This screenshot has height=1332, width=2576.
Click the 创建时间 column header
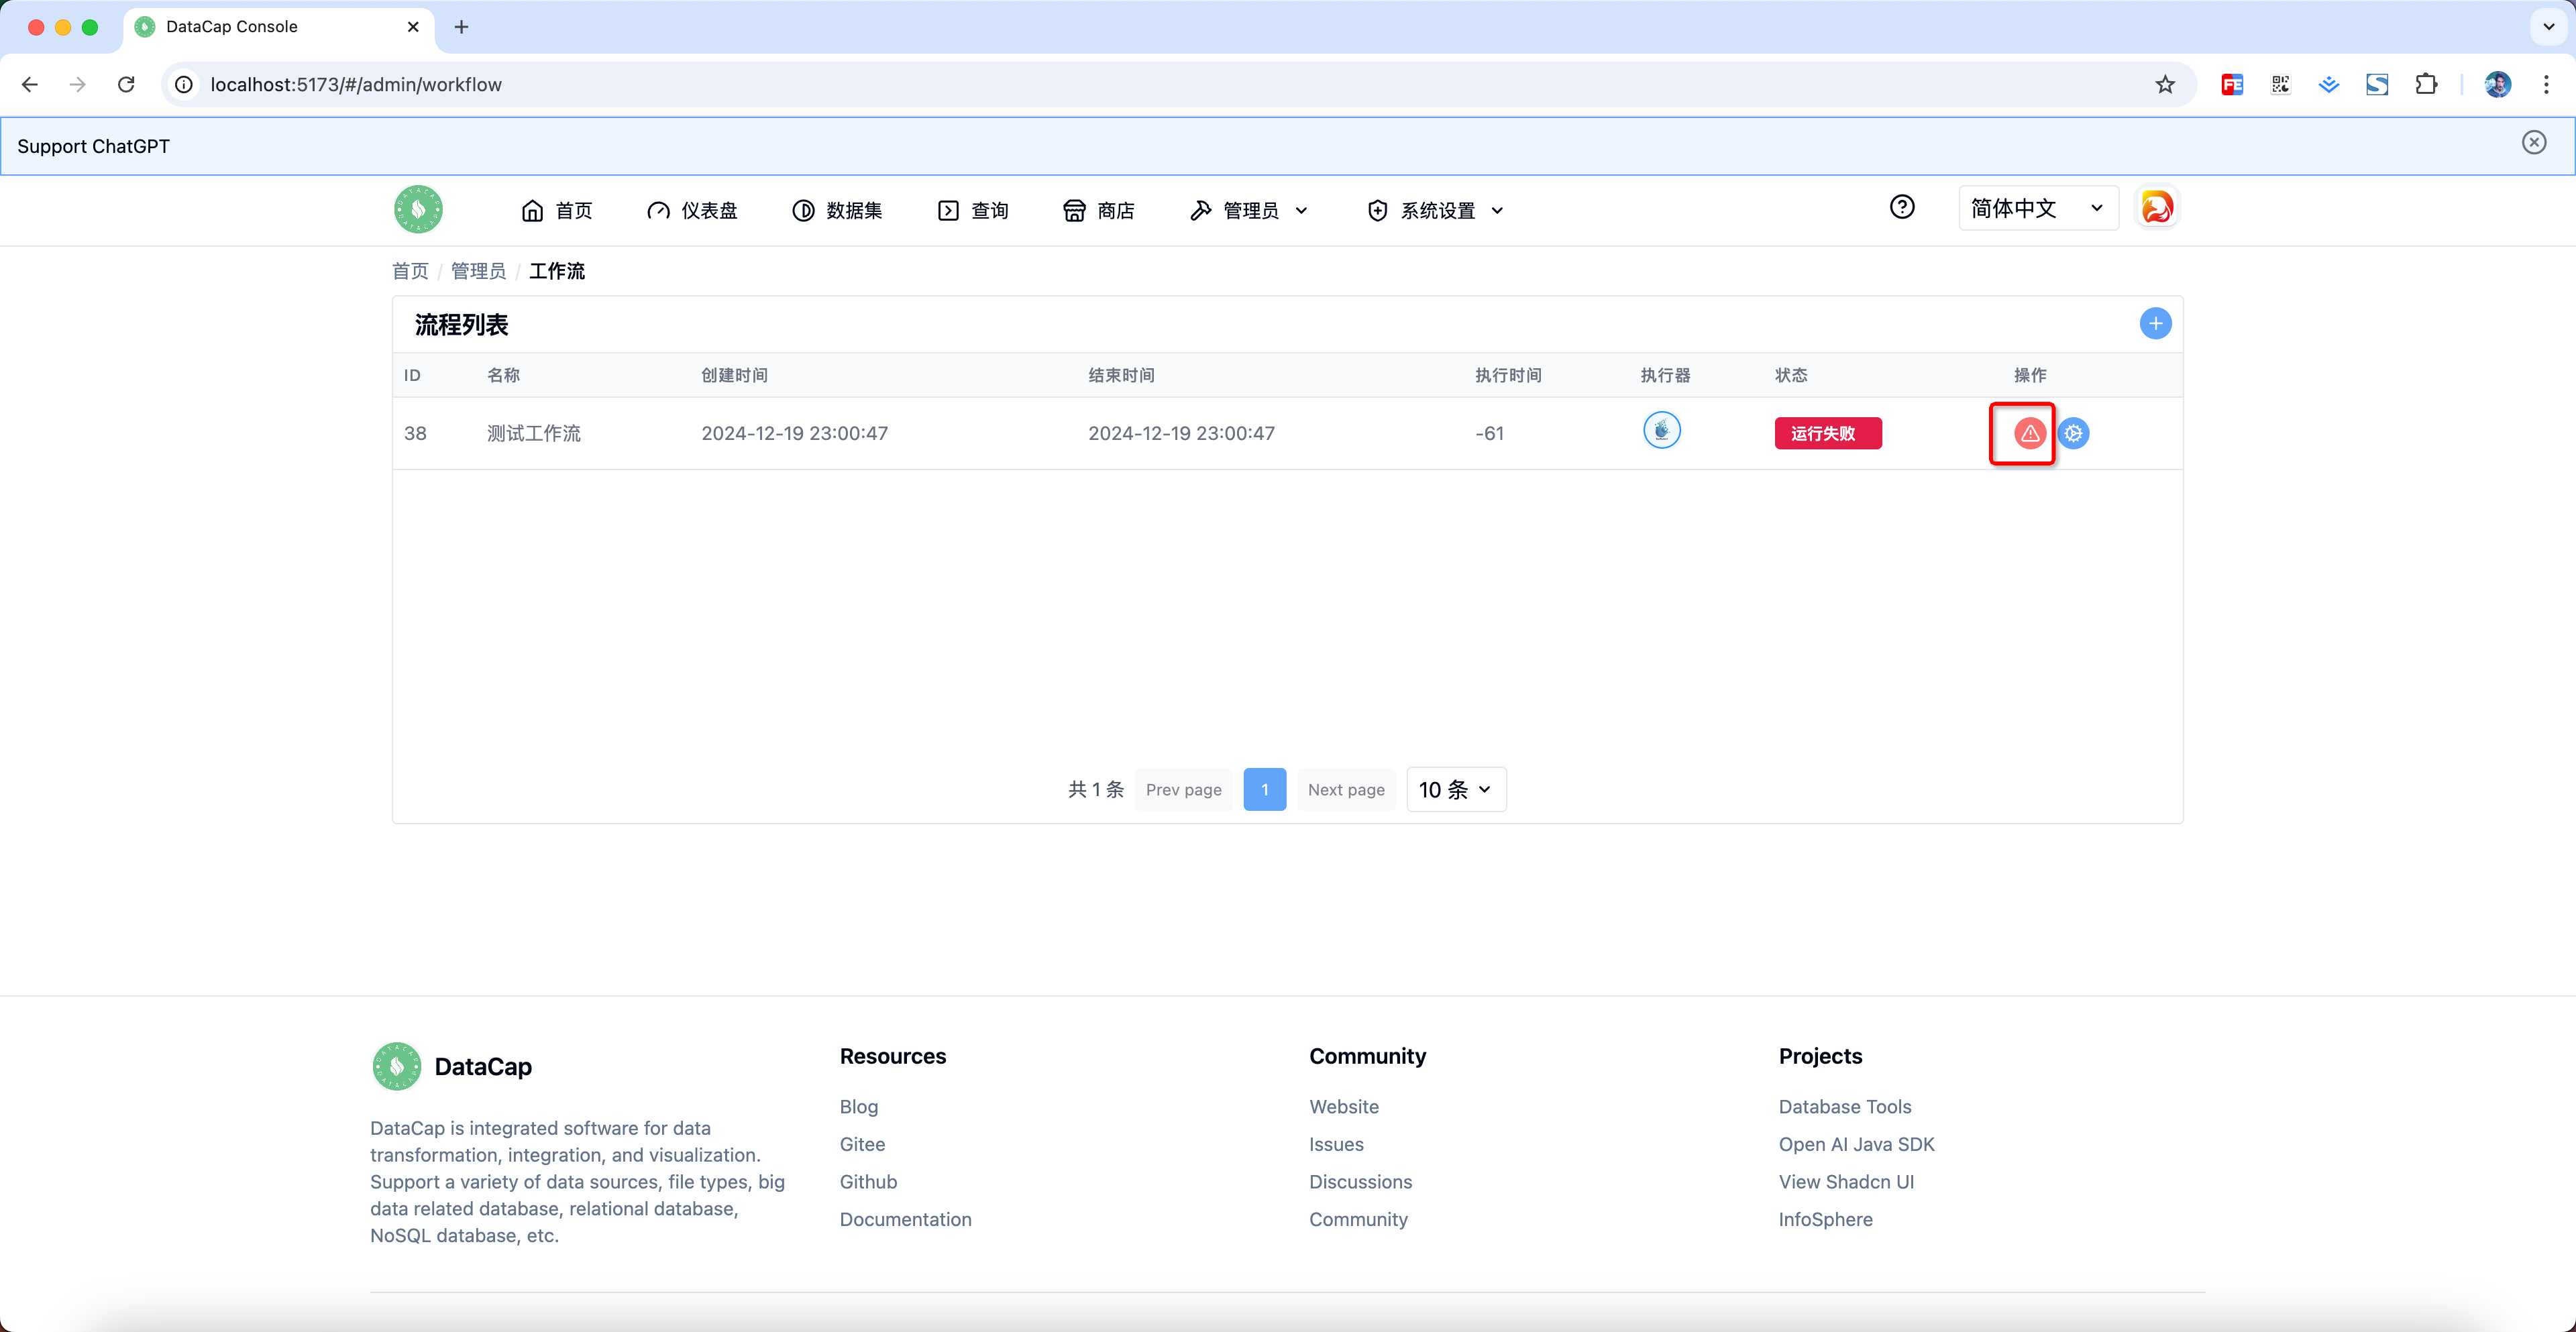[734, 375]
